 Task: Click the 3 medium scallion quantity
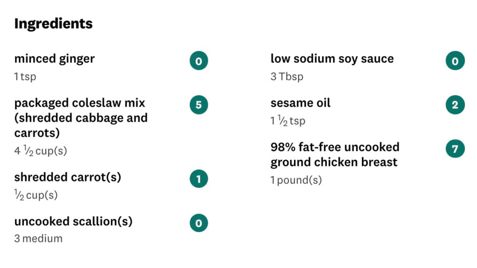pos(38,239)
